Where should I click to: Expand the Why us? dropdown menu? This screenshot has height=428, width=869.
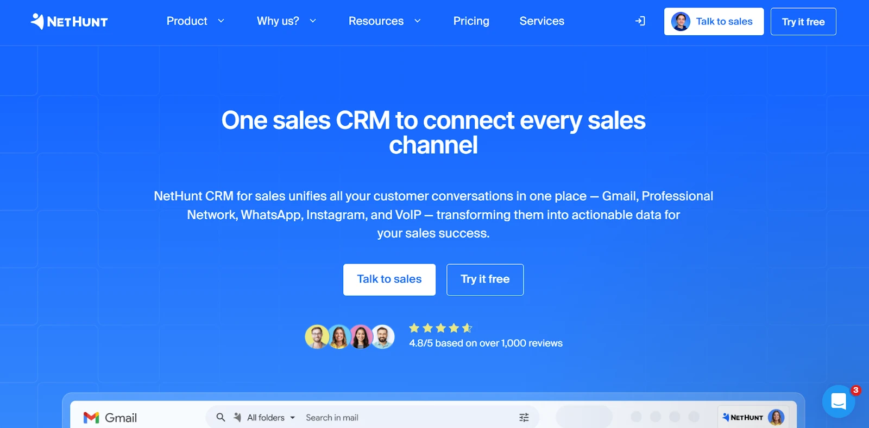click(x=286, y=21)
